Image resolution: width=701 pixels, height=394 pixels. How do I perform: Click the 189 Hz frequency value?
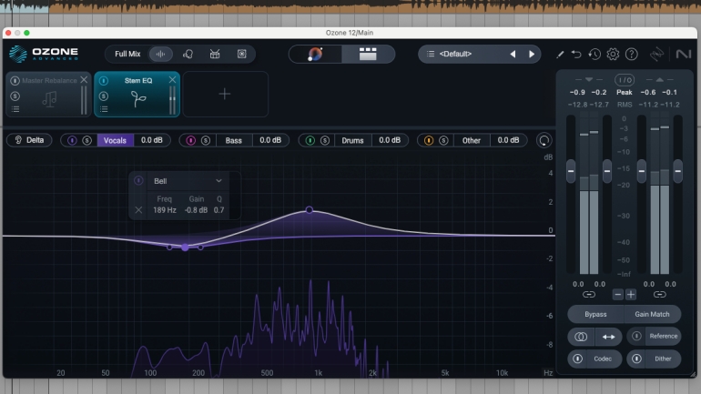coord(165,210)
